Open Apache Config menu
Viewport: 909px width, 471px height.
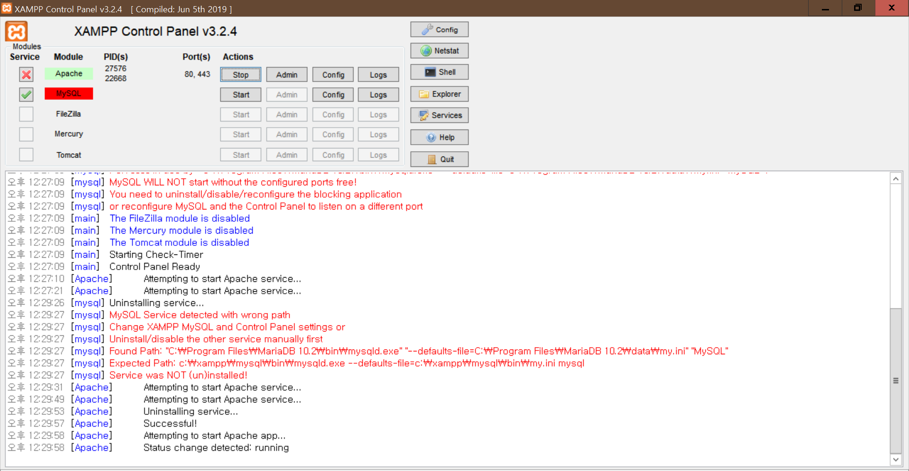[333, 75]
